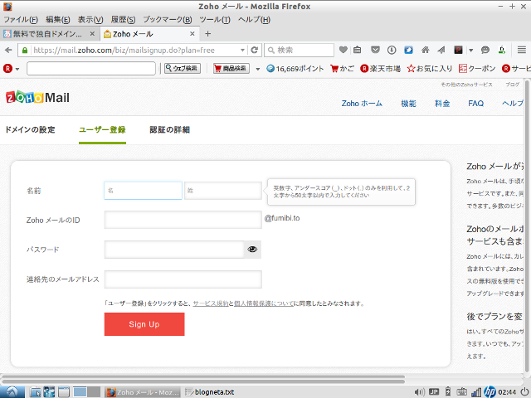
Task: Click the パスワード input field
Action: pyautogui.click(x=174, y=250)
